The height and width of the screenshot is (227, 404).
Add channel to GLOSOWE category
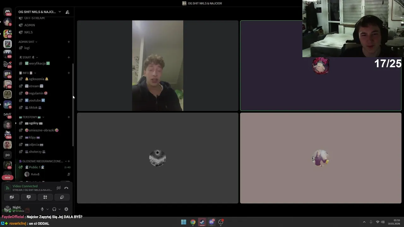pyautogui.click(x=68, y=161)
